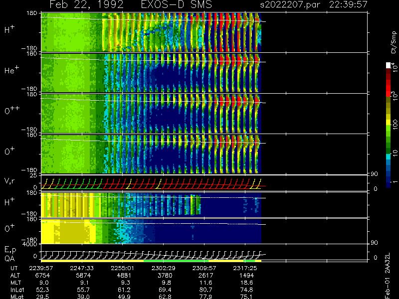
Task: Click inside the O++ spectrogram panel
Action: pyautogui.click(x=151, y=114)
